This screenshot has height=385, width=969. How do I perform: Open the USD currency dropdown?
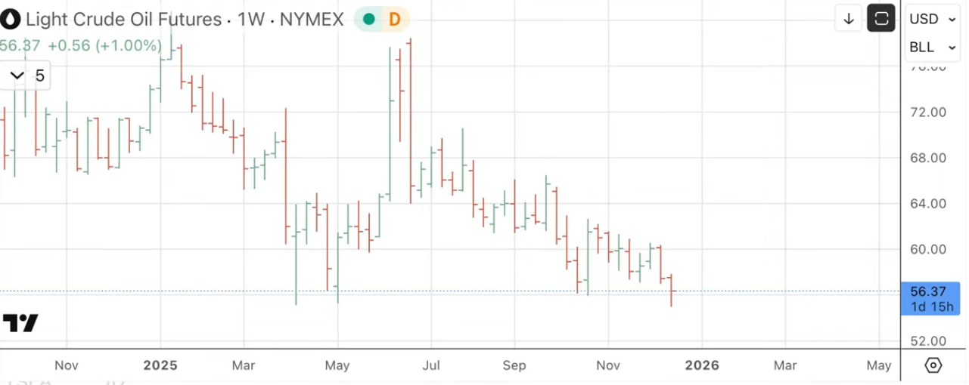tap(932, 19)
